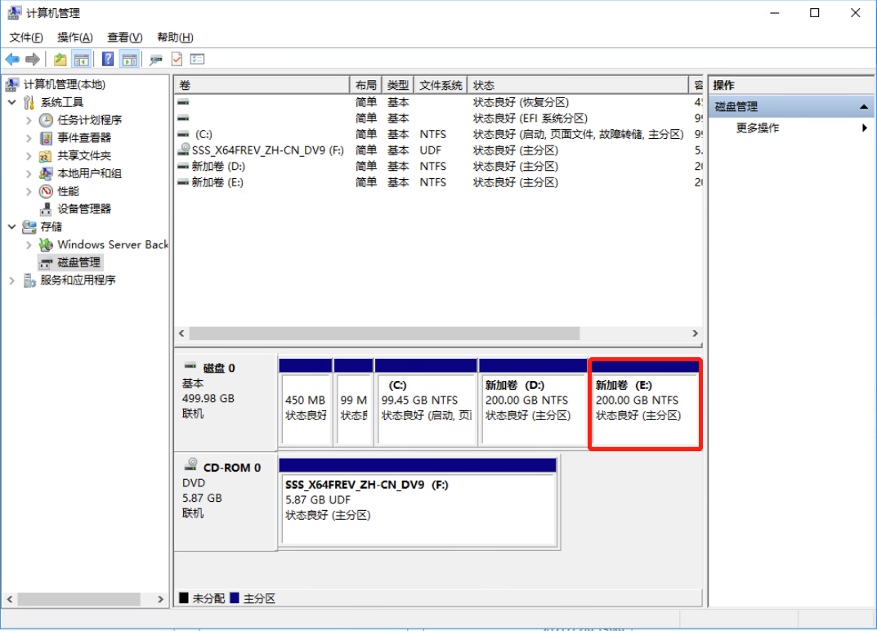The image size is (877, 631).
Task: Click the volume list scroll left arrow
Action: [181, 333]
